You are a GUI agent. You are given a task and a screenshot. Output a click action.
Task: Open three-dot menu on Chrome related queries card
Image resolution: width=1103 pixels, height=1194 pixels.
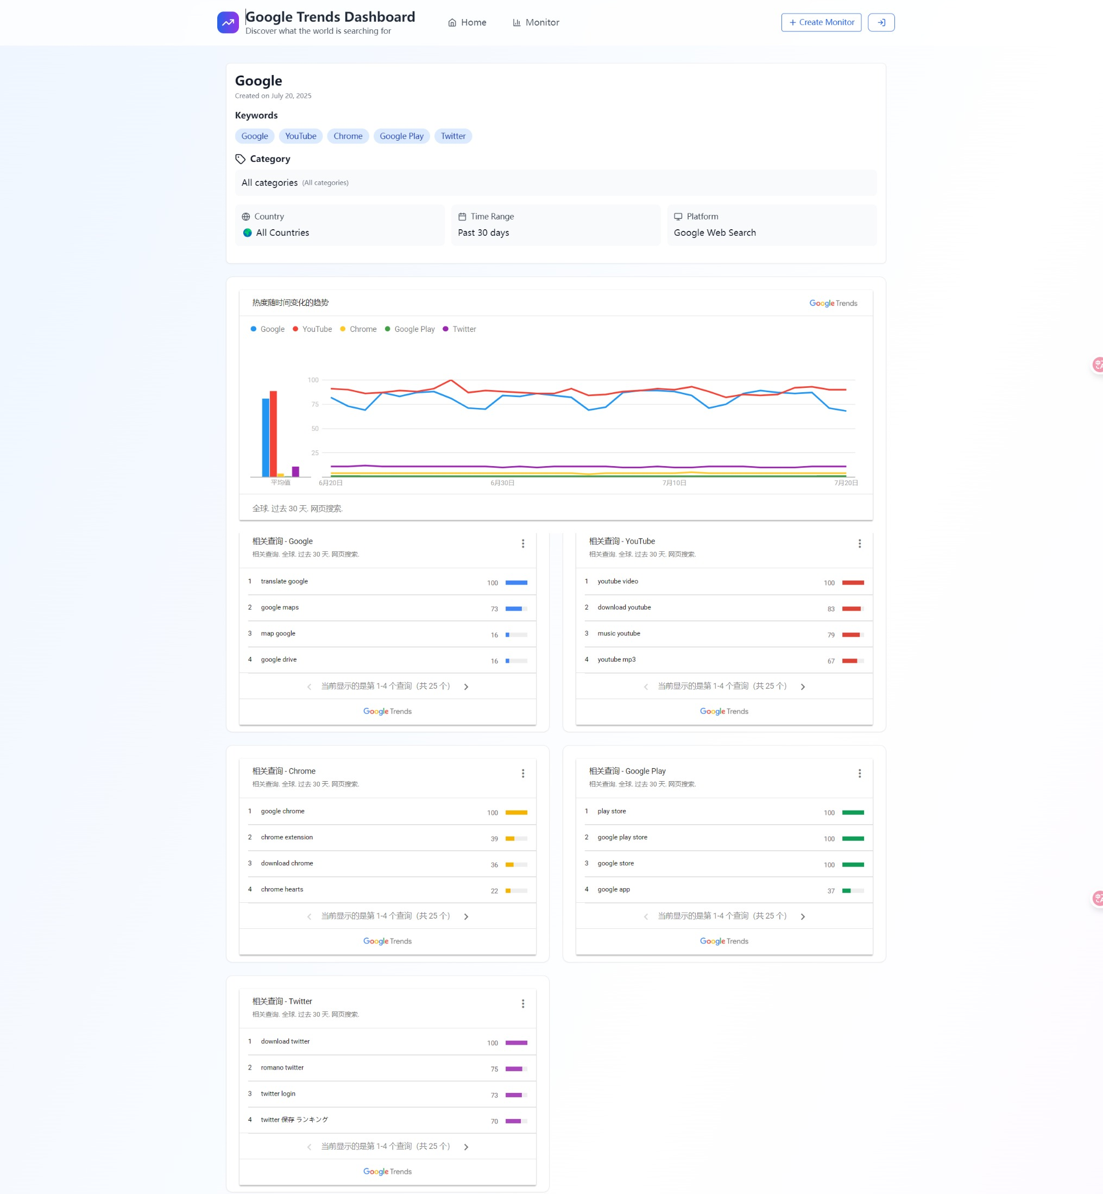coord(523,773)
